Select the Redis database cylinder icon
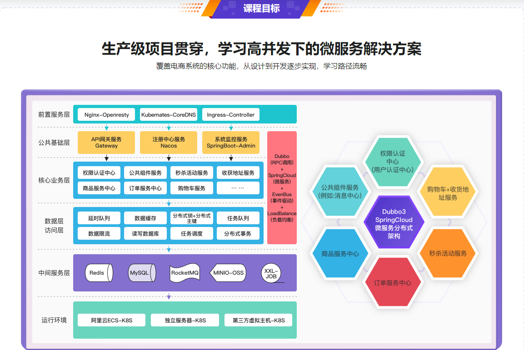Image resolution: width=524 pixels, height=350 pixels. click(99, 273)
